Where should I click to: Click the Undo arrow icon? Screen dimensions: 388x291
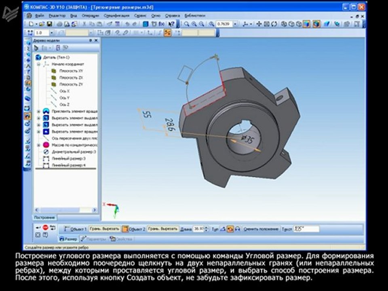127,24
